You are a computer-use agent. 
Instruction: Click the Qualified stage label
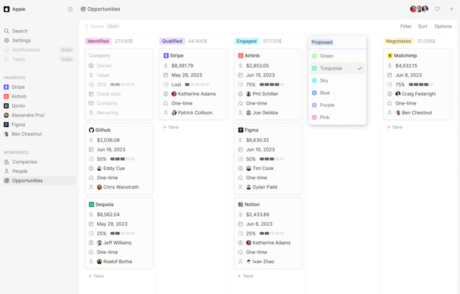click(172, 41)
